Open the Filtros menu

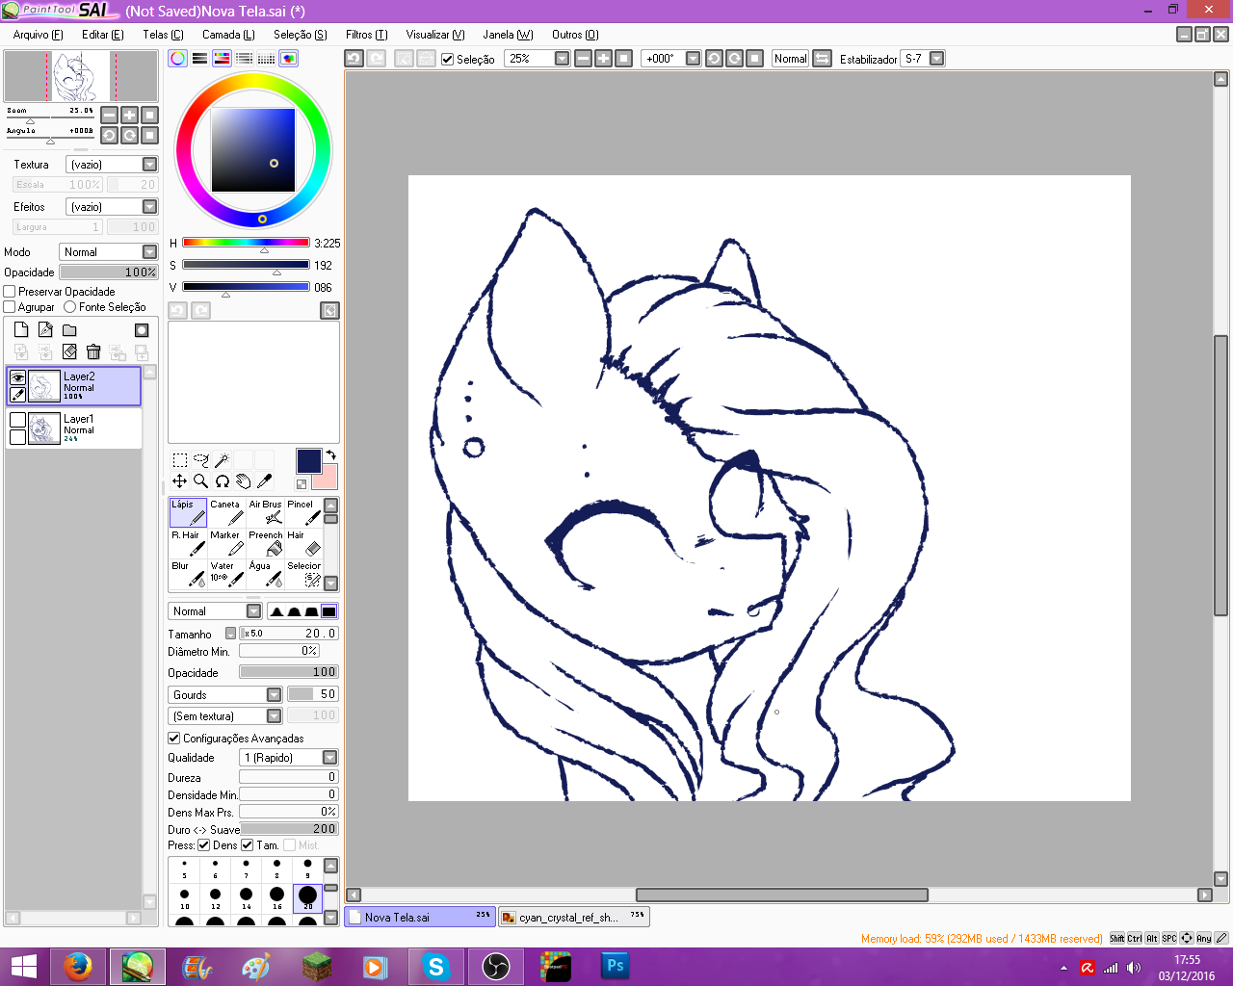(x=366, y=35)
